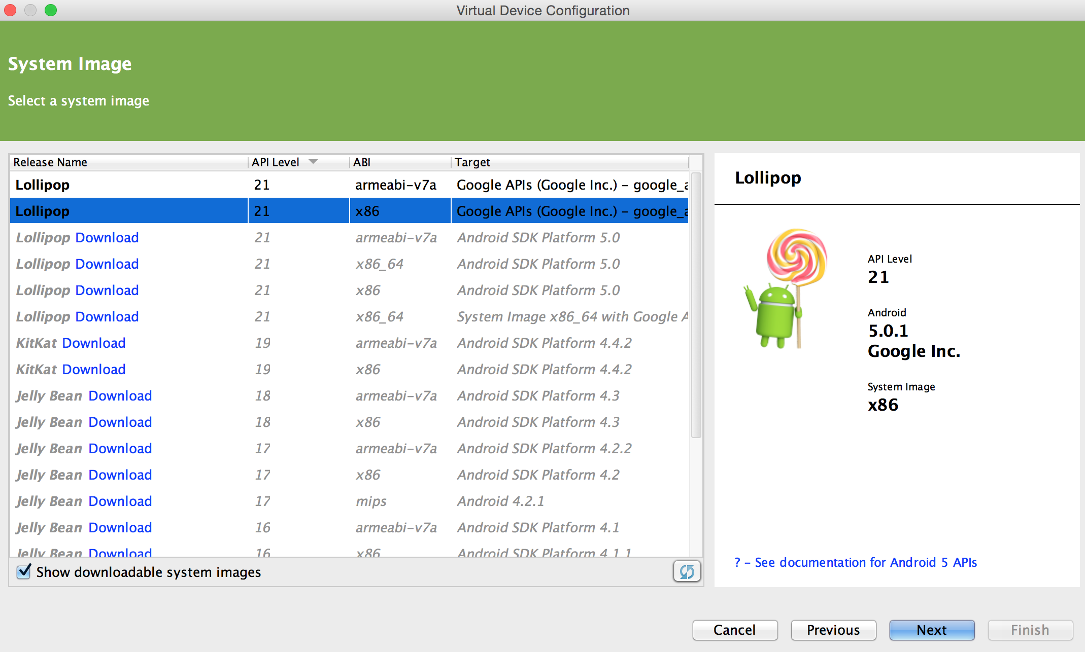Select Lollipop armeabi-v7a Google APIs row
Image resolution: width=1085 pixels, height=652 pixels.
(x=349, y=185)
